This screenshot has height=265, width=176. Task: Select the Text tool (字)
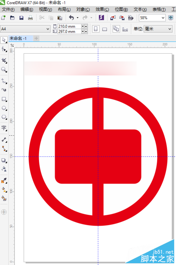(4, 128)
